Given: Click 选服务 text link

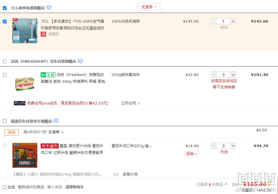Looking at the screenshot, I should (x=54, y=34).
